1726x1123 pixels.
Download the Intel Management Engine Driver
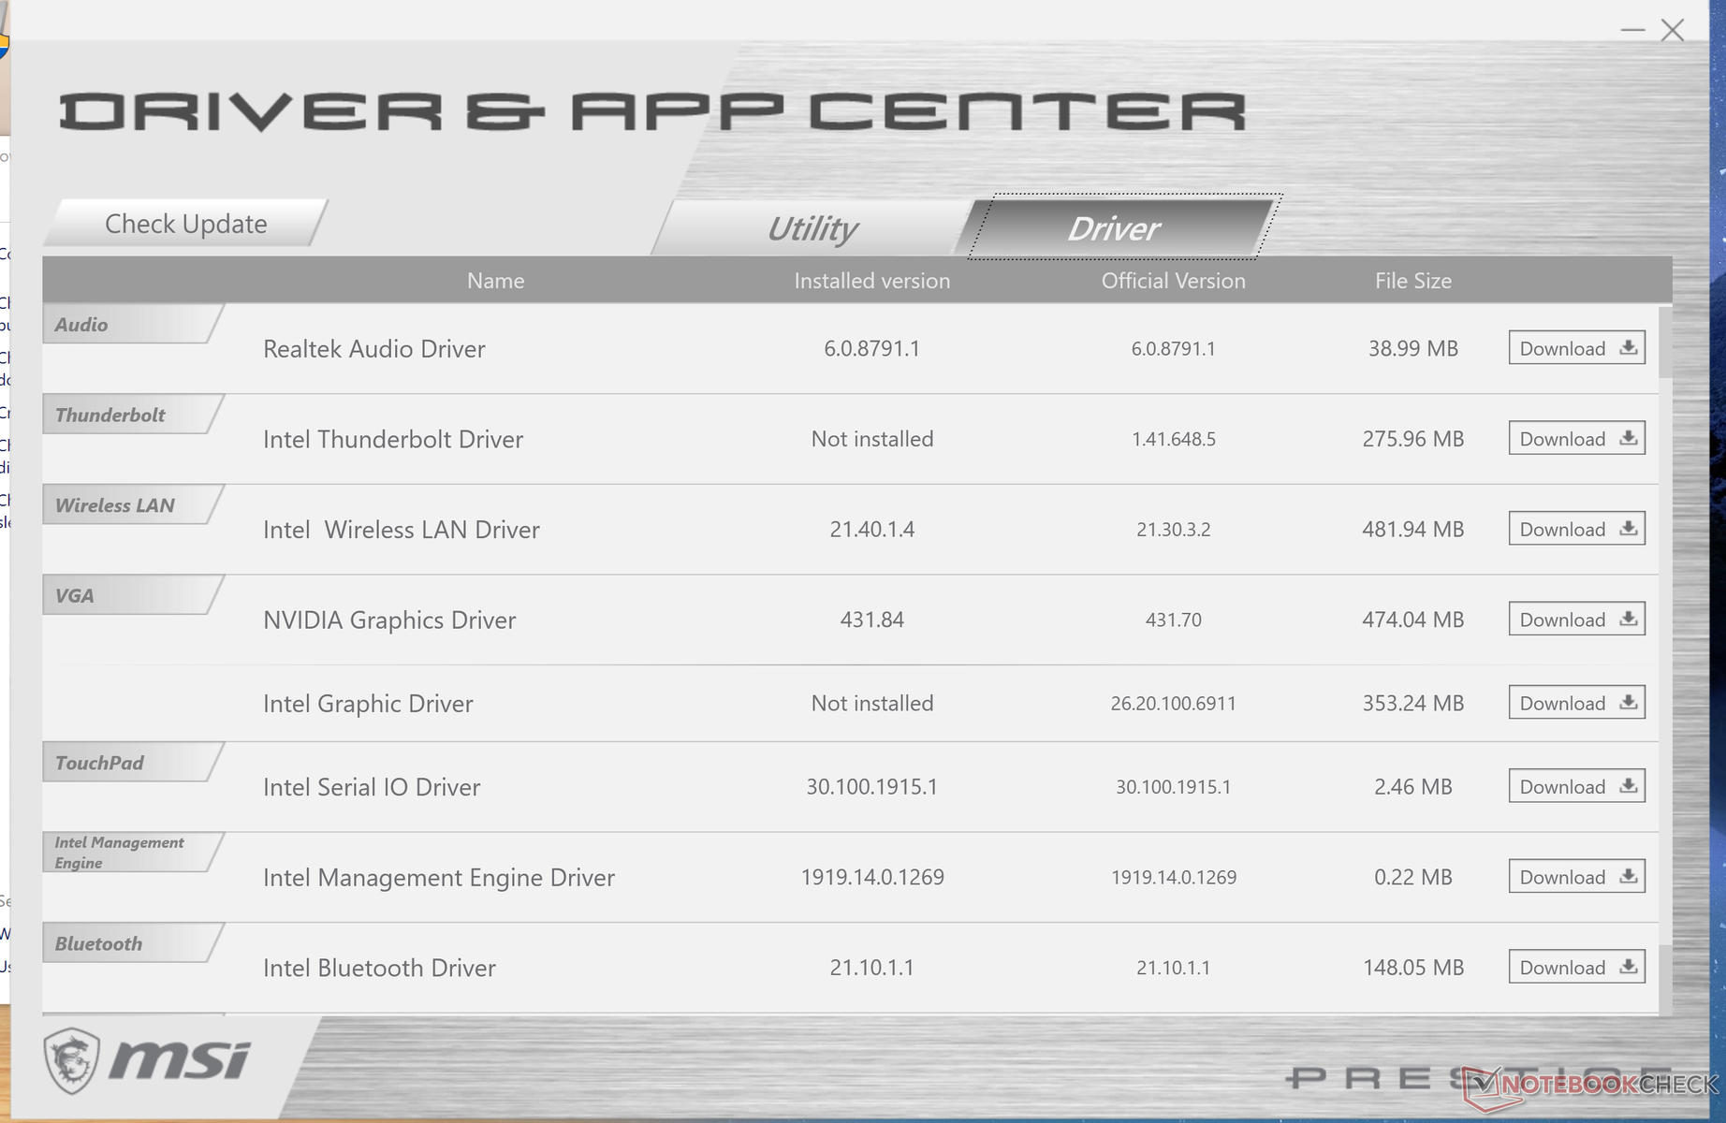(x=1577, y=877)
